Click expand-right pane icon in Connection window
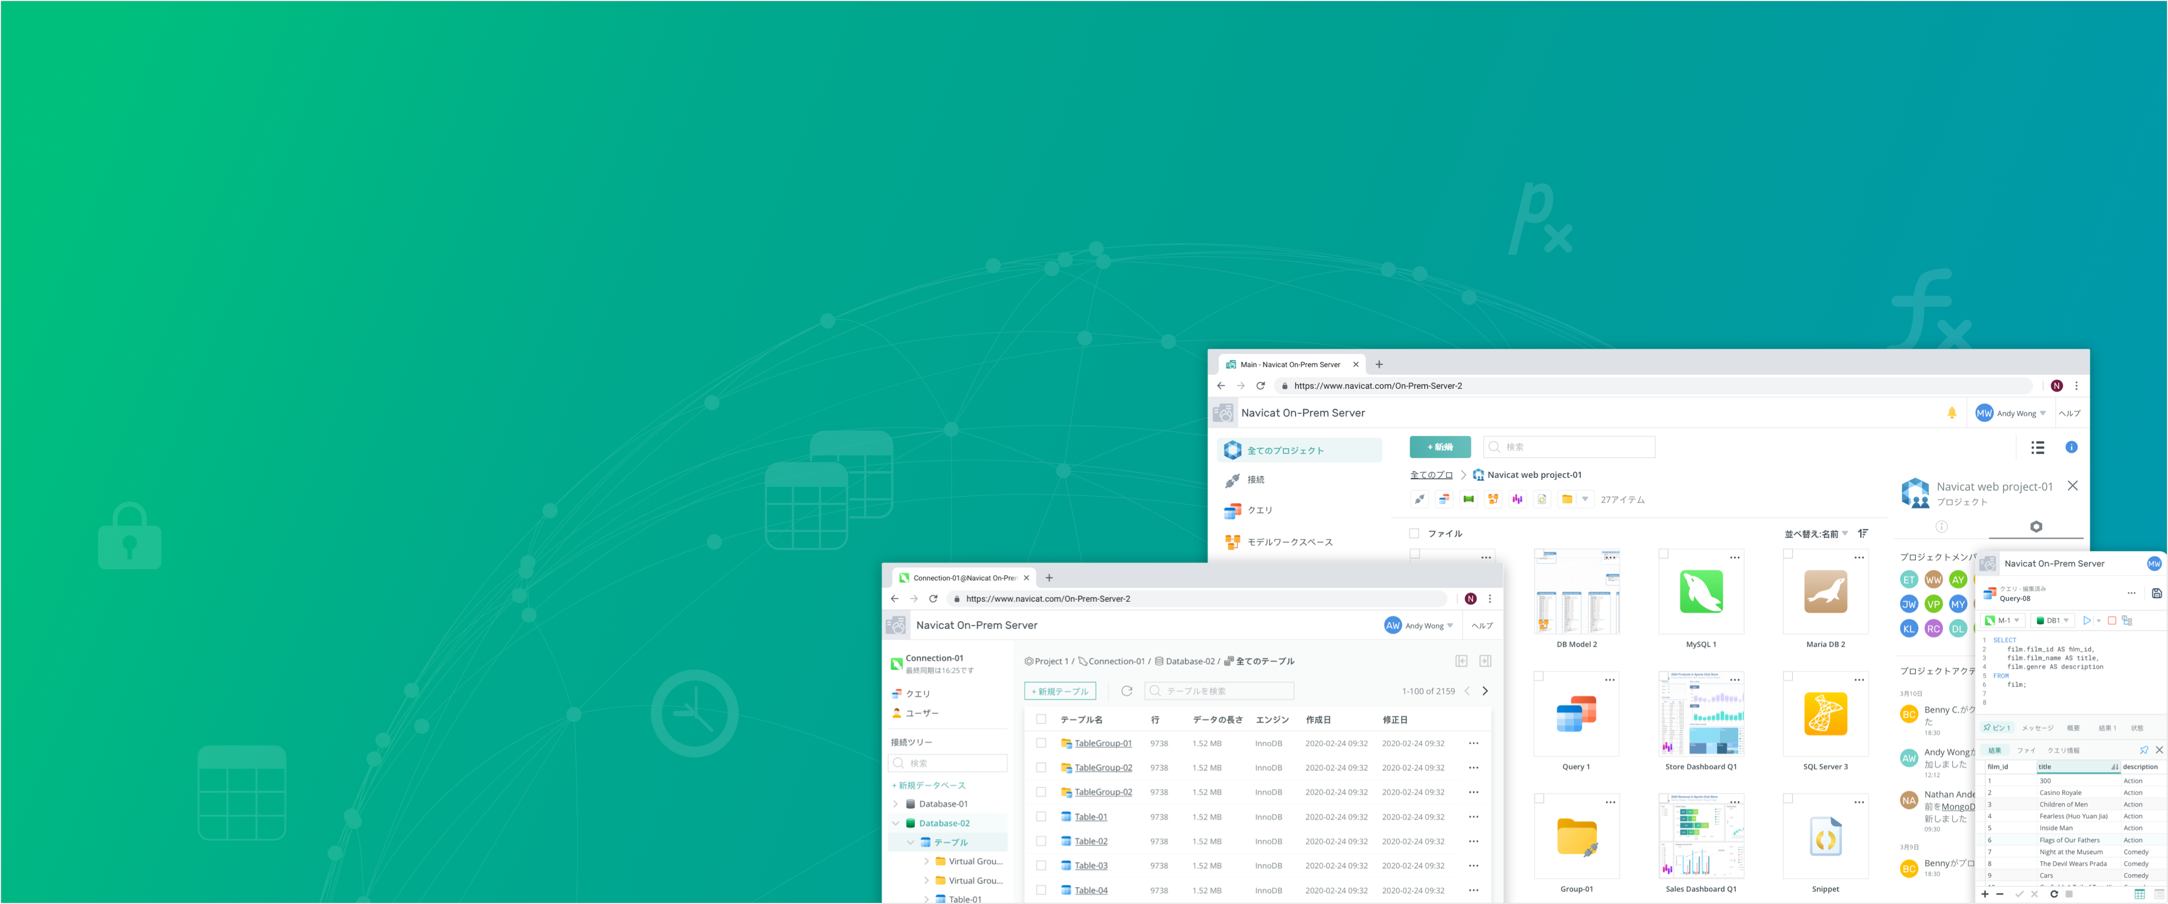2168x904 pixels. click(1486, 661)
